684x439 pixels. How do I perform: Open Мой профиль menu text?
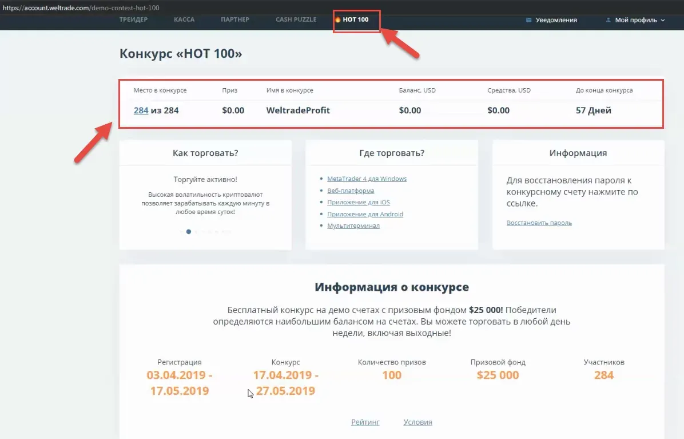(635, 20)
